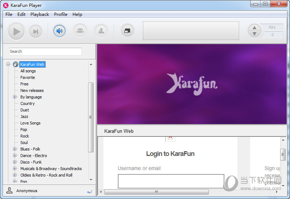Lower the key with down arrow

[254, 34]
